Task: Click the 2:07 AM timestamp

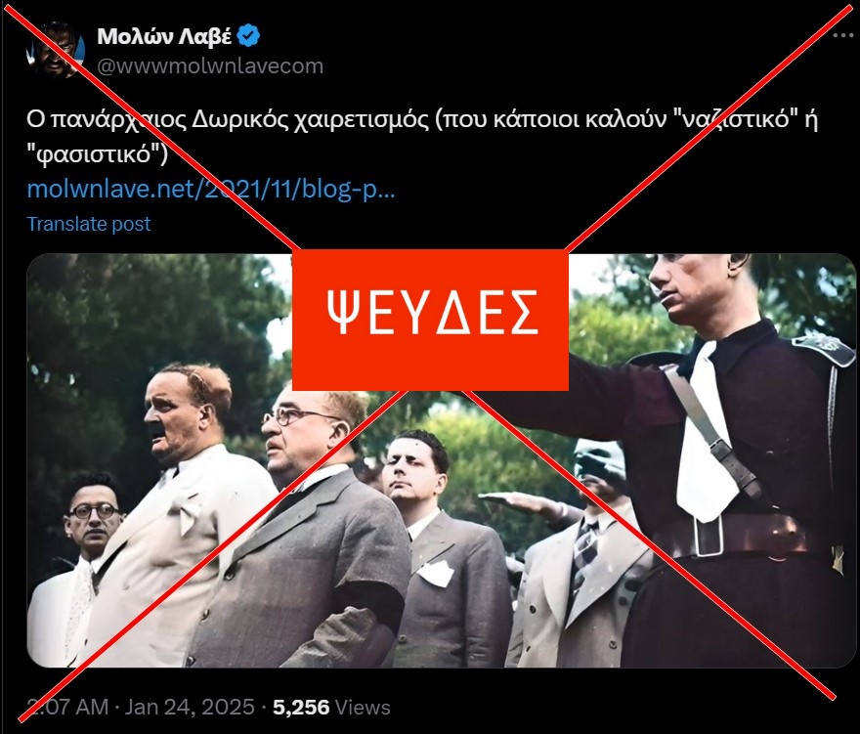Action: coord(68,707)
